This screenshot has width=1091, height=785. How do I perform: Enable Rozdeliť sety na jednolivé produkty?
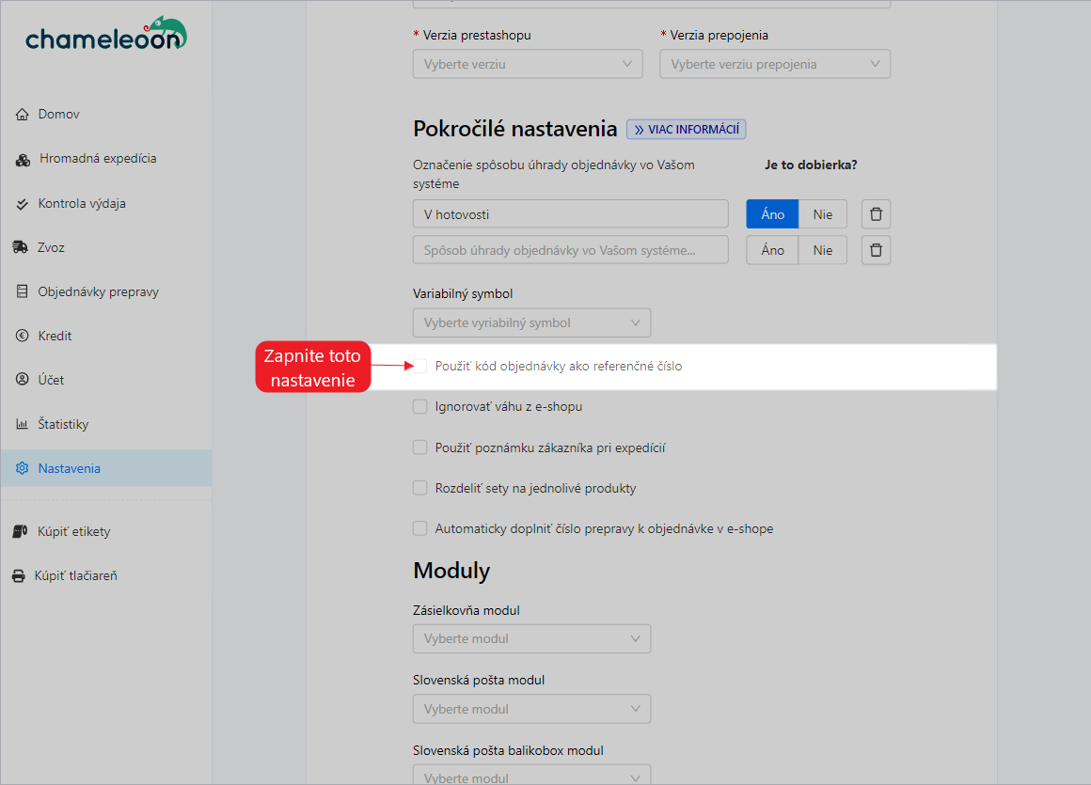coord(419,487)
